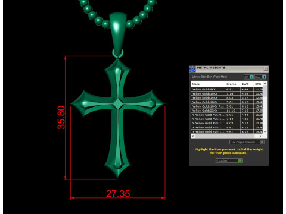Click the scroll right arrow below table

point(260,136)
